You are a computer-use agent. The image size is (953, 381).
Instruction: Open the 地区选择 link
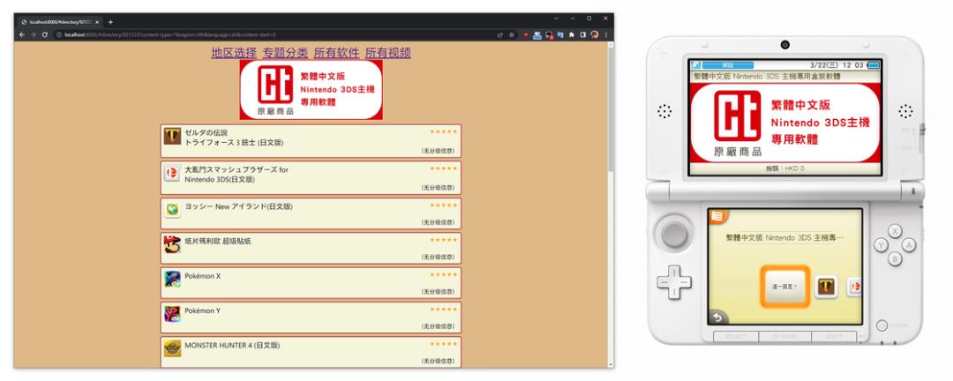234,53
